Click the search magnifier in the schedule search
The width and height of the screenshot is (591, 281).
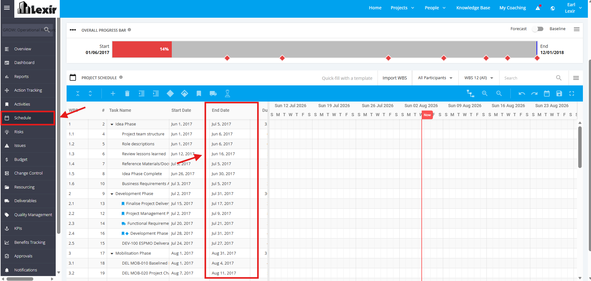point(559,78)
